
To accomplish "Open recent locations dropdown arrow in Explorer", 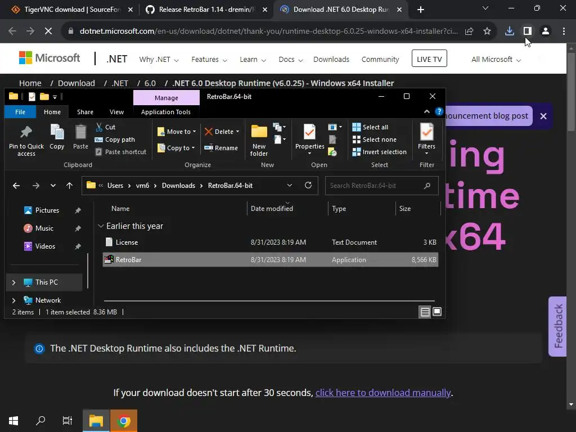I will pos(53,186).
